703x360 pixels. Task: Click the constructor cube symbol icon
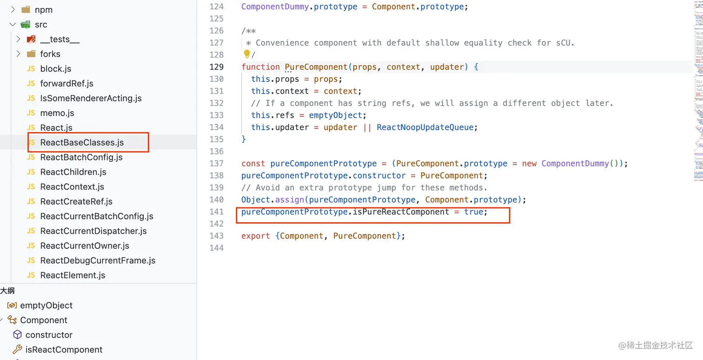[17, 335]
